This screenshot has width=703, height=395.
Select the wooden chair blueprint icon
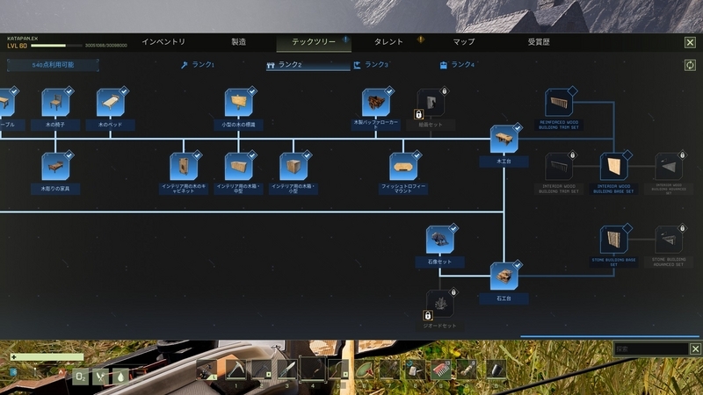pos(55,103)
